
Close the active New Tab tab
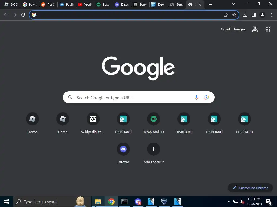200,5
